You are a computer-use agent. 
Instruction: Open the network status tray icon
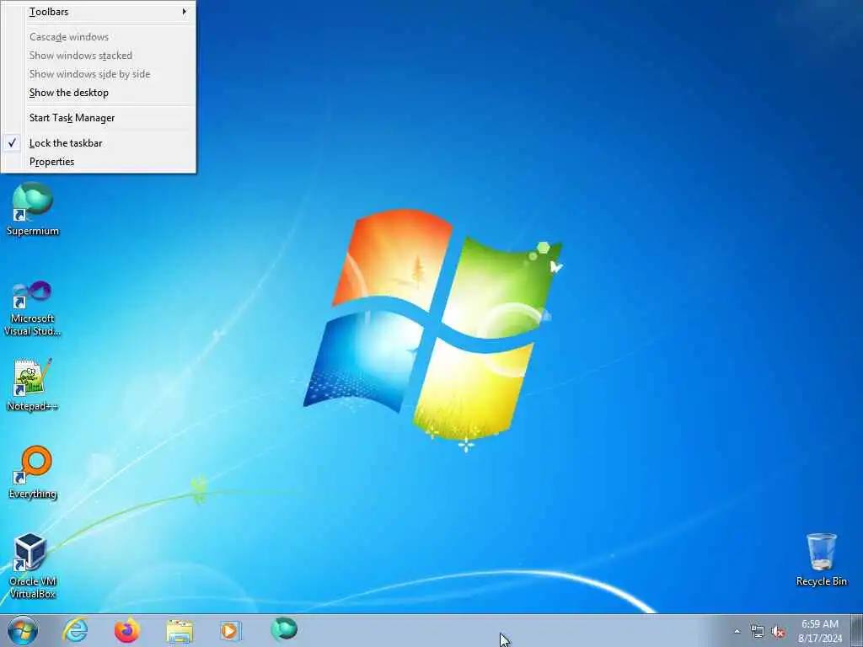pyautogui.click(x=758, y=632)
